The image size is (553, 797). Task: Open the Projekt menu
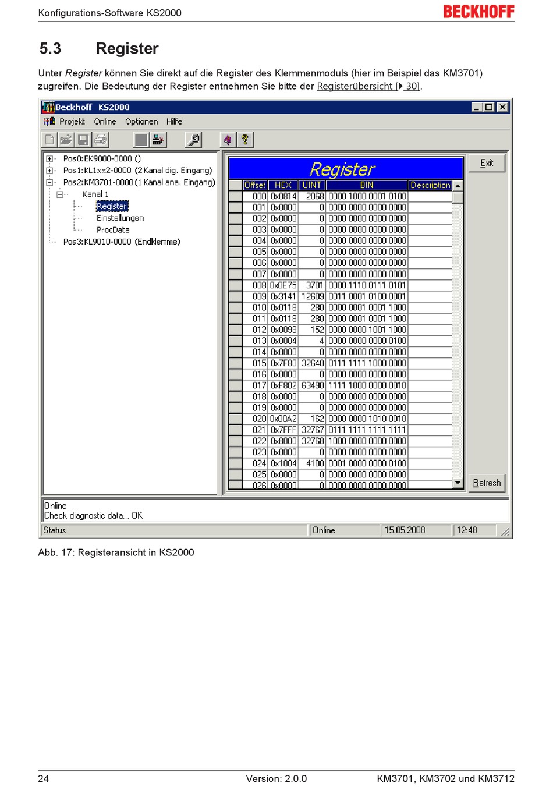click(72, 122)
